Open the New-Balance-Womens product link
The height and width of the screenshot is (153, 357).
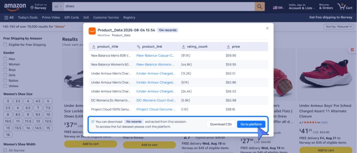tap(155, 65)
